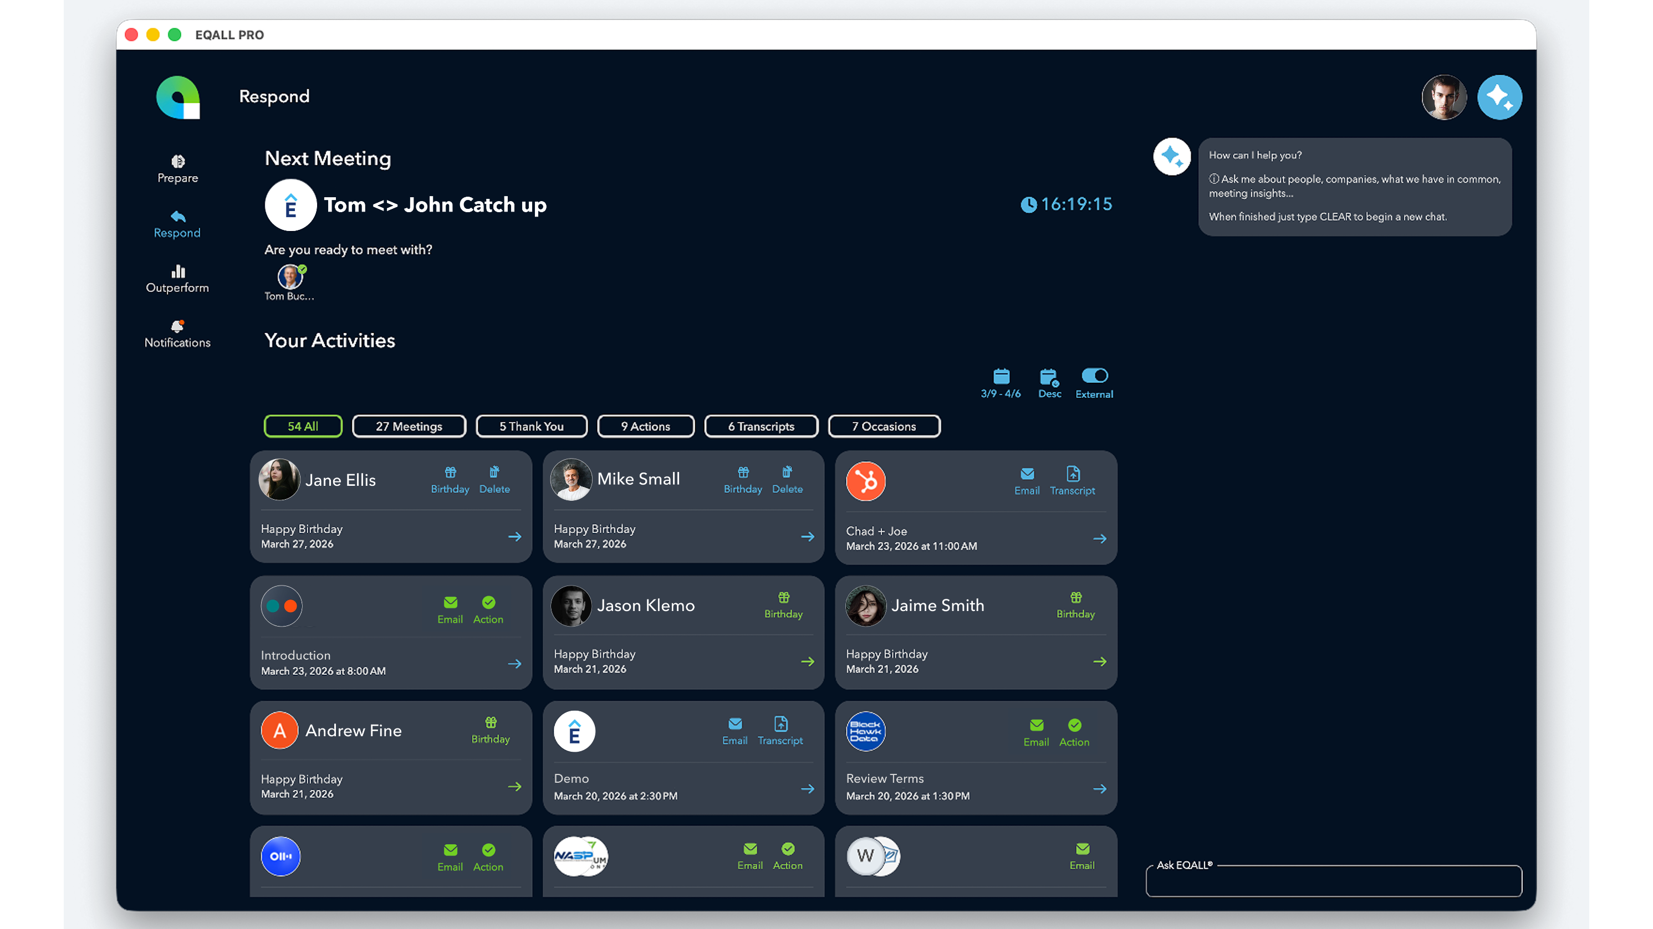Toggle Desc sort order
The height and width of the screenshot is (929, 1653).
tap(1049, 383)
